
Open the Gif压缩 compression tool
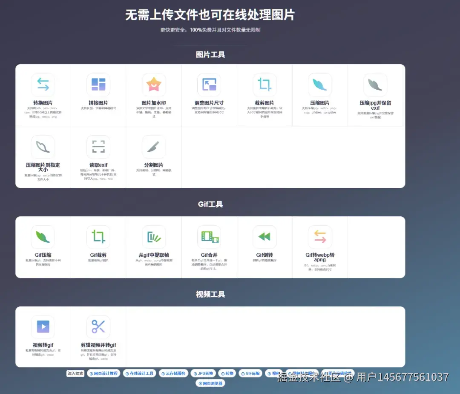click(42, 237)
